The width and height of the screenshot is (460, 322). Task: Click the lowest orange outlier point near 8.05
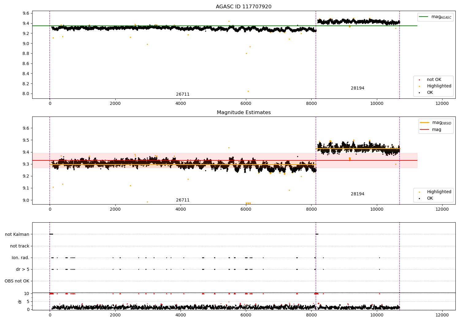(248, 91)
